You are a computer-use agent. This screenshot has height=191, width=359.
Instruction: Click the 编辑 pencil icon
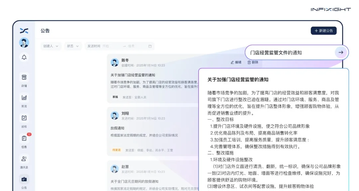[x=232, y=62]
